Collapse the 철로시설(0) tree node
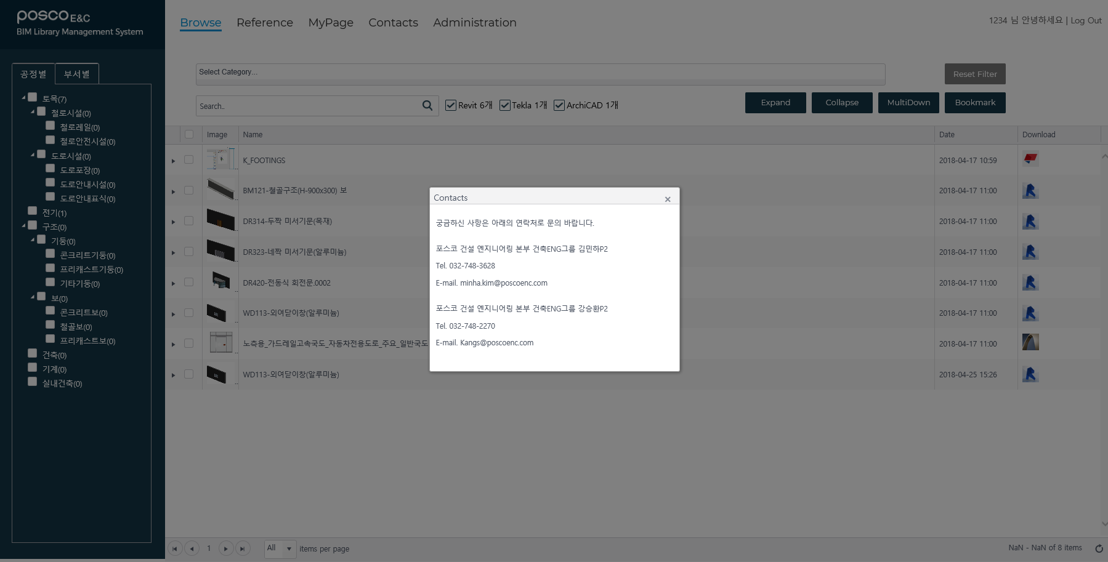Screen dimensions: 1108x562 point(33,111)
